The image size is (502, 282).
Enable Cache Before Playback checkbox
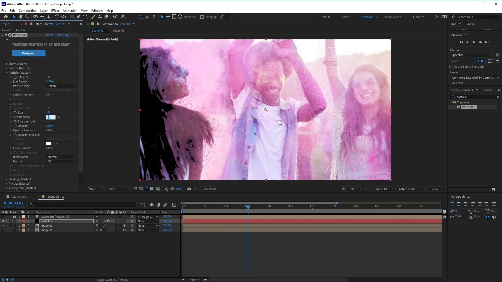452,67
